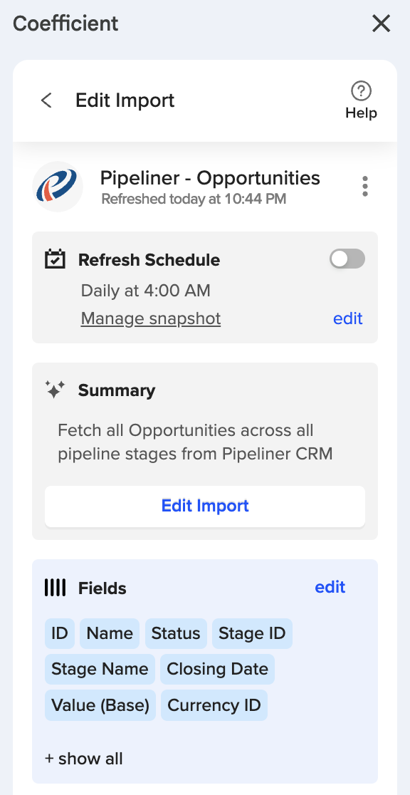Edit the Refresh Schedule settings
The height and width of the screenshot is (795, 410).
click(347, 318)
